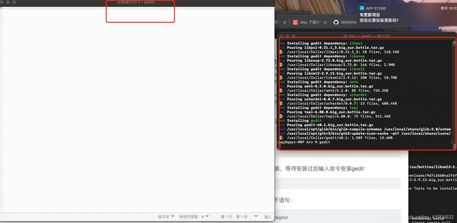Click the line /usr/local/Cellar/uchardet/0.0.7: 13 files

pyautogui.click(x=338, y=103)
